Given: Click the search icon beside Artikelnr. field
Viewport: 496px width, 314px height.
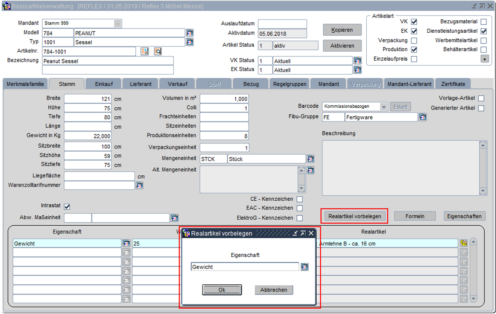Looking at the screenshot, I should point(158,52).
